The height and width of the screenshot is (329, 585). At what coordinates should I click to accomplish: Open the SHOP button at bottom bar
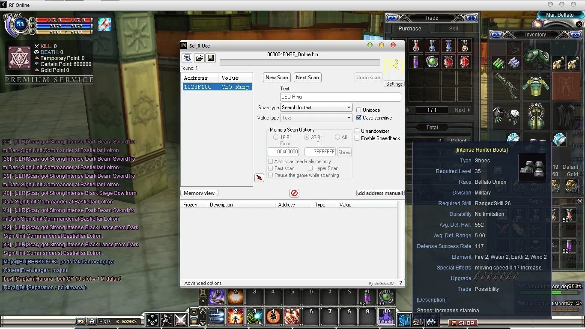463,323
